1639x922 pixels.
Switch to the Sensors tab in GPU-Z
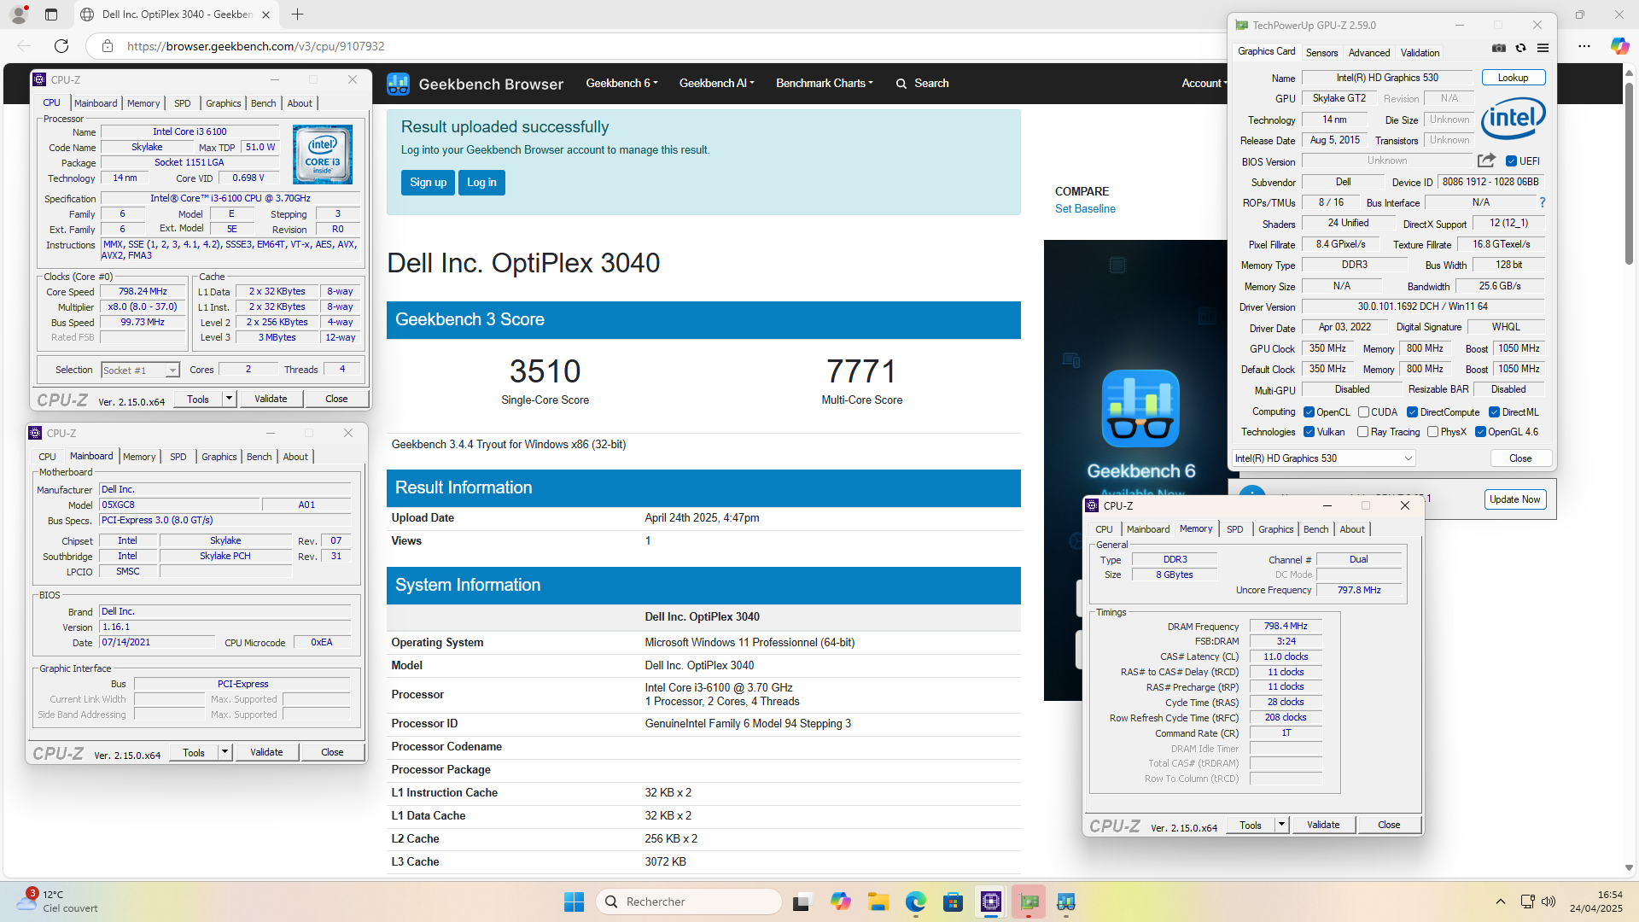pos(1321,53)
